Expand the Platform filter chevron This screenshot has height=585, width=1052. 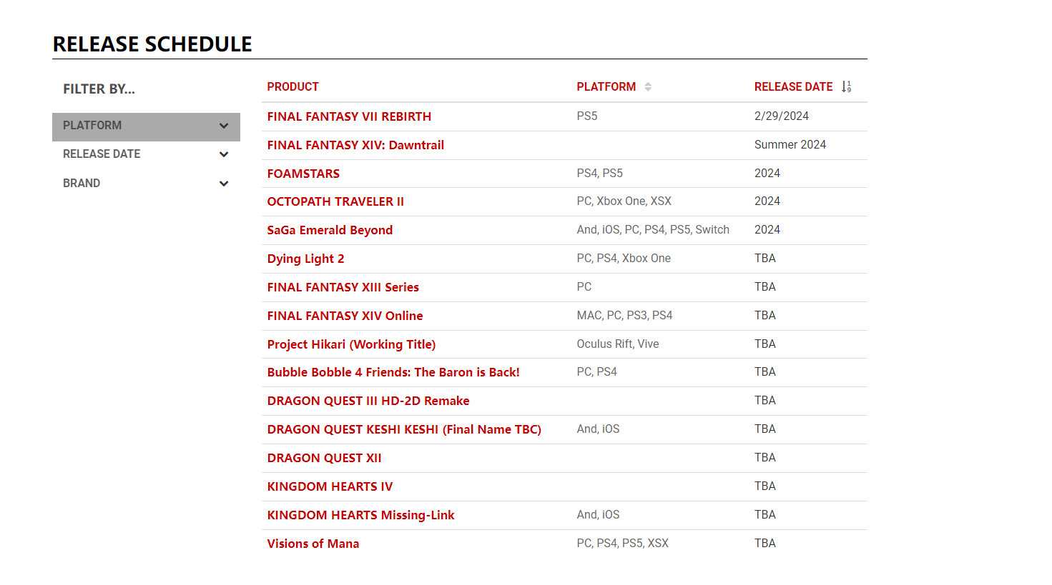tap(224, 126)
